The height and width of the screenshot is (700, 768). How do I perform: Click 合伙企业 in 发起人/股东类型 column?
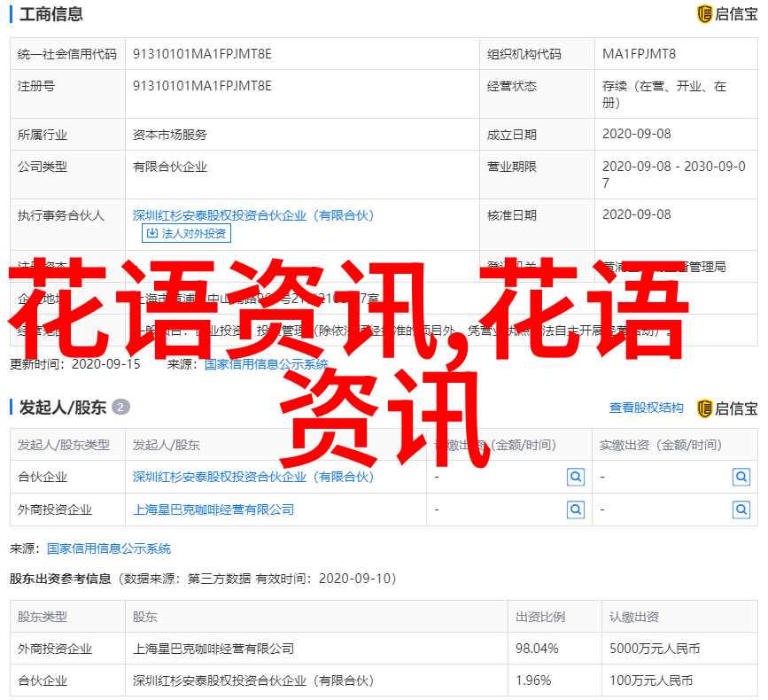tap(43, 477)
